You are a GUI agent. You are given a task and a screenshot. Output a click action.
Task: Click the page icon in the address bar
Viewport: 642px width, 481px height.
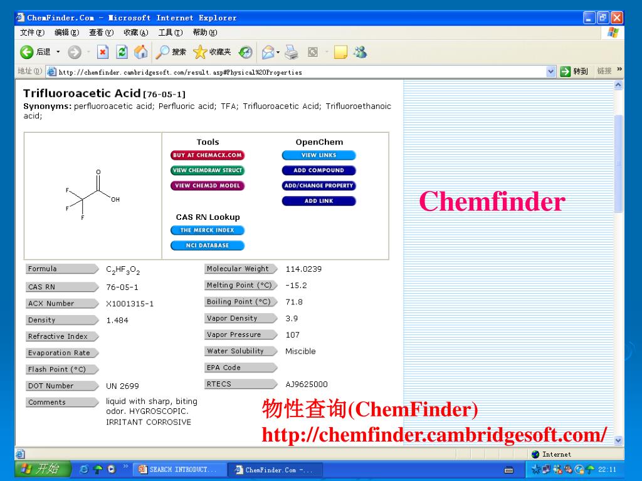[x=51, y=72]
